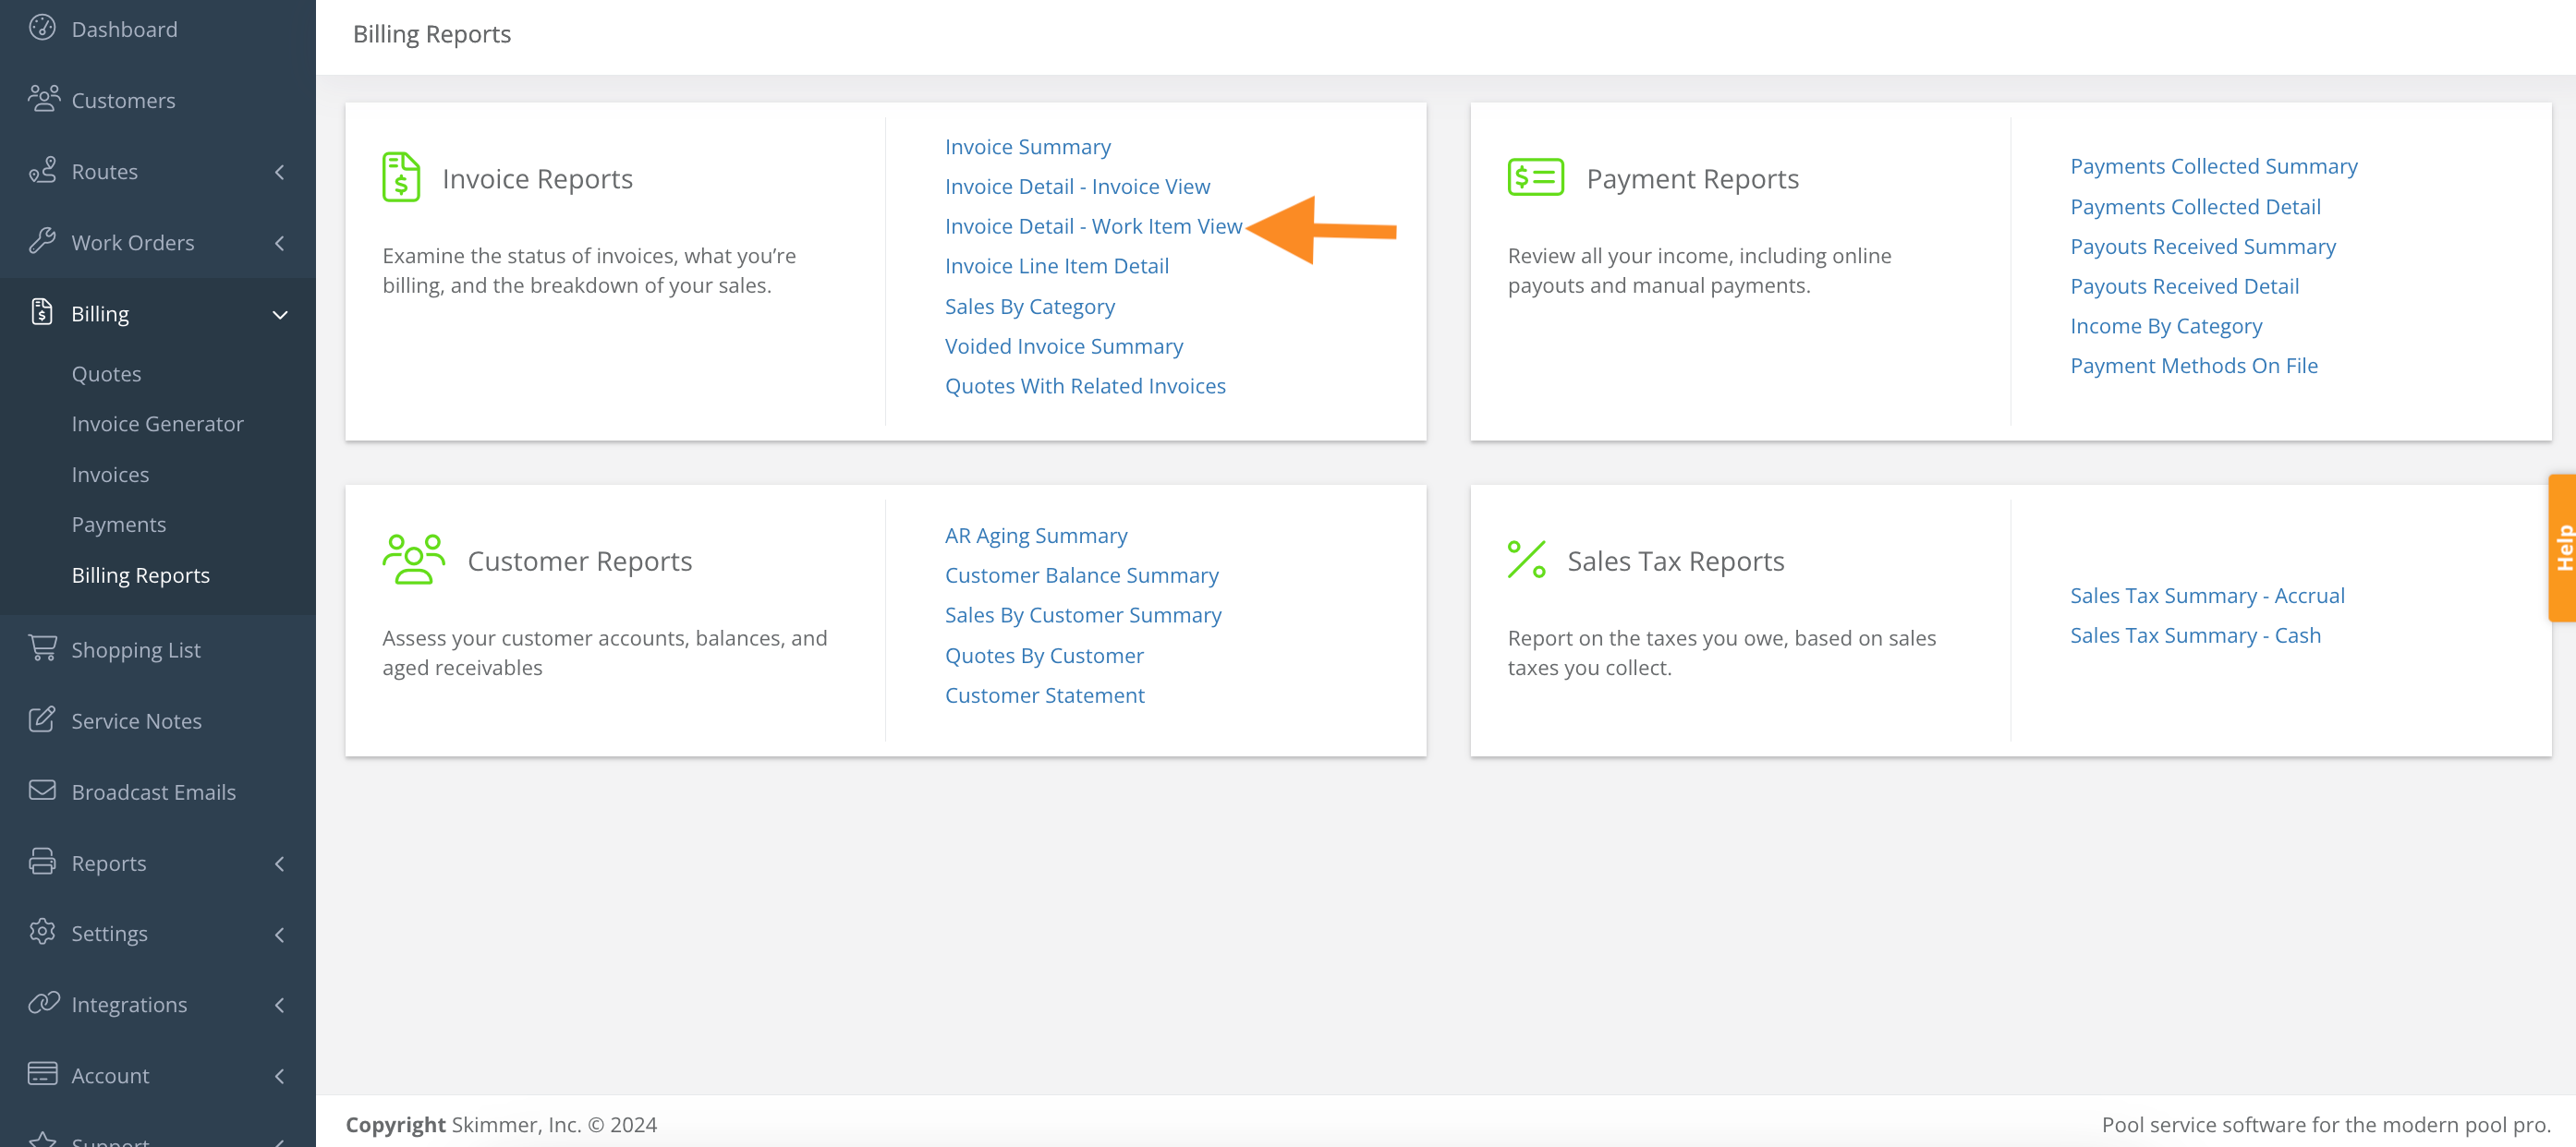Open Payment Methods On File report

point(2193,366)
